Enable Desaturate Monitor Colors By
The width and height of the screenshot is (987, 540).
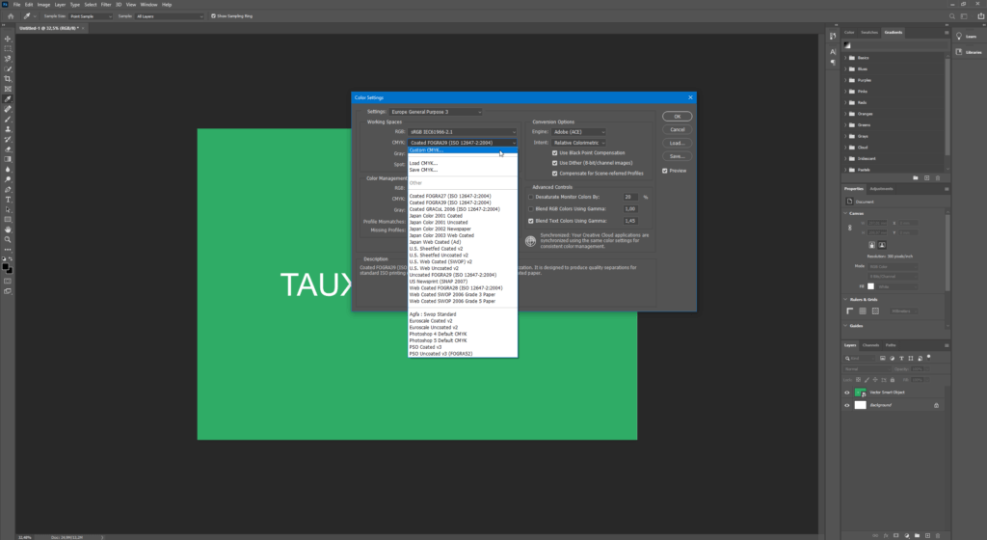click(x=531, y=197)
